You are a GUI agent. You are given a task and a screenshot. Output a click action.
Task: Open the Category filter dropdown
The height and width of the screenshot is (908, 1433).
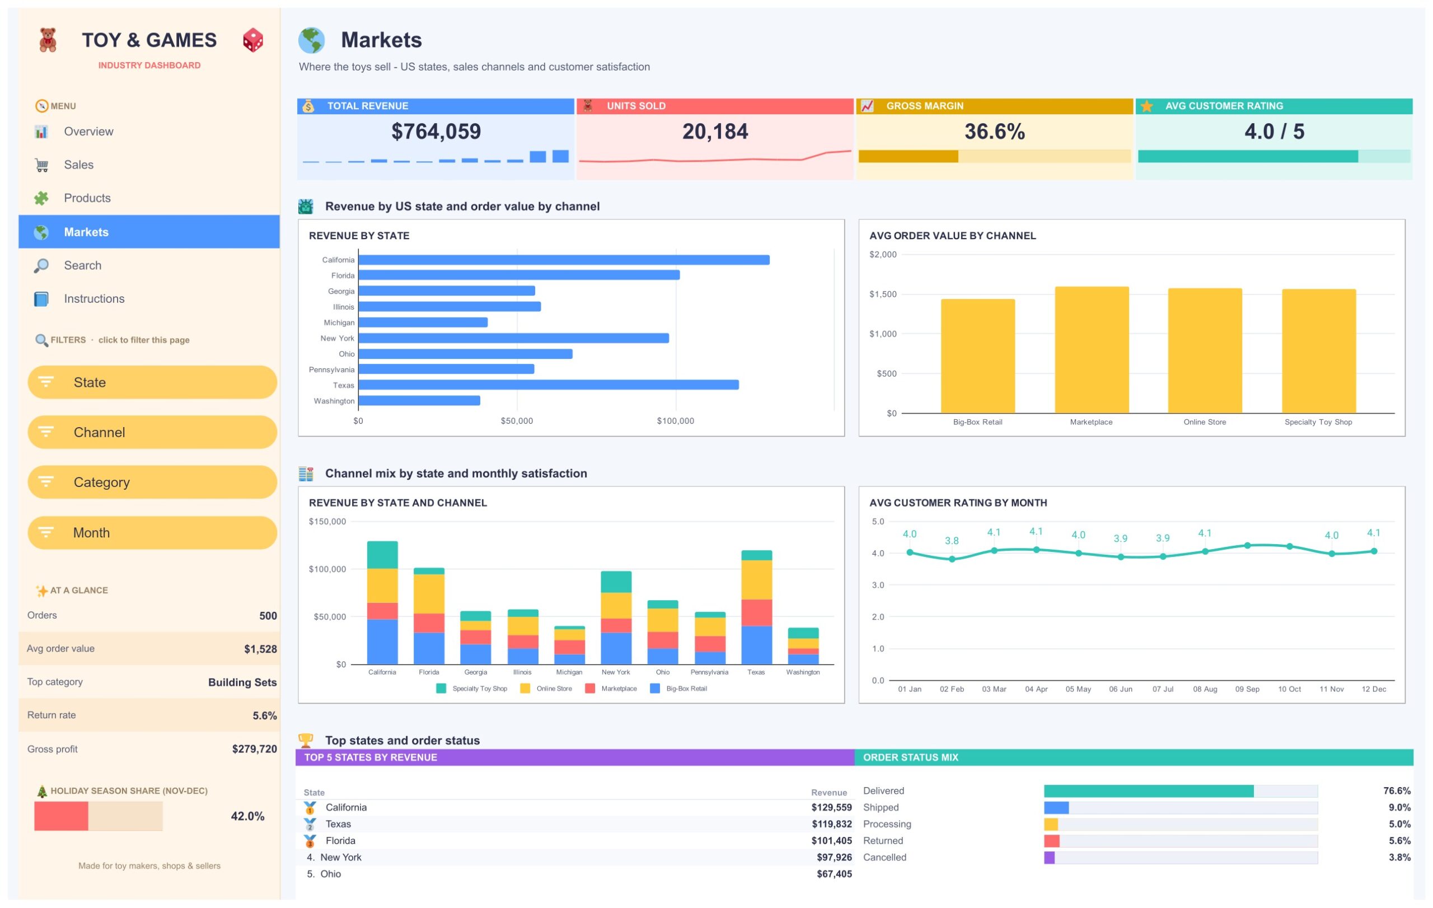[x=152, y=482]
